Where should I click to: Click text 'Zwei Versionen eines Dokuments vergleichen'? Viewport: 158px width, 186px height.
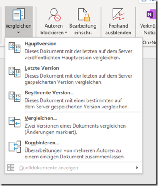(x=75, y=126)
